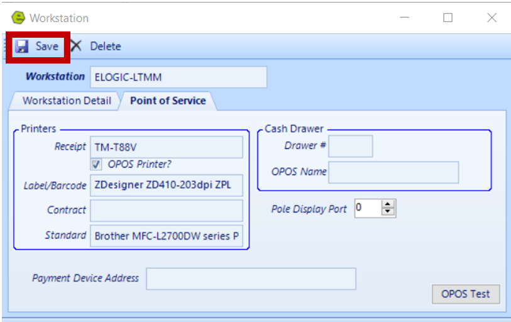Image resolution: width=511 pixels, height=322 pixels.
Task: Click the Delete X icon
Action: tap(76, 46)
